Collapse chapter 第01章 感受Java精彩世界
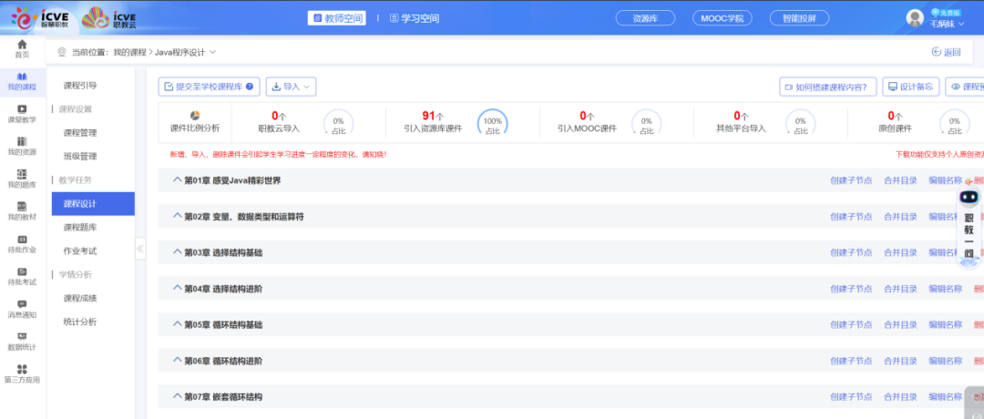Screen dimensions: 984x419 tap(177, 180)
